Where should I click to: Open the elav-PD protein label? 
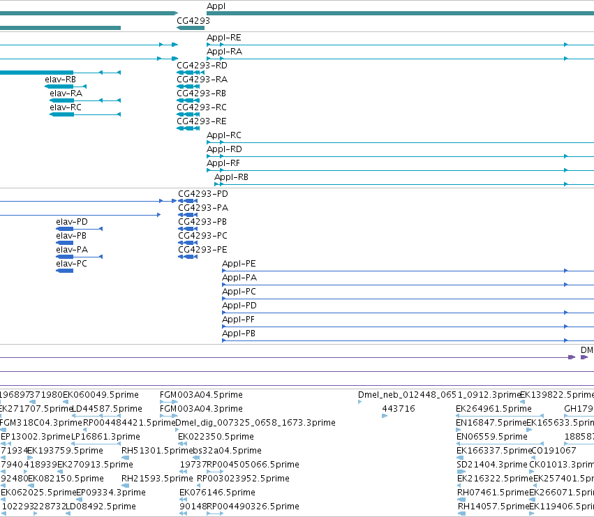tap(72, 223)
